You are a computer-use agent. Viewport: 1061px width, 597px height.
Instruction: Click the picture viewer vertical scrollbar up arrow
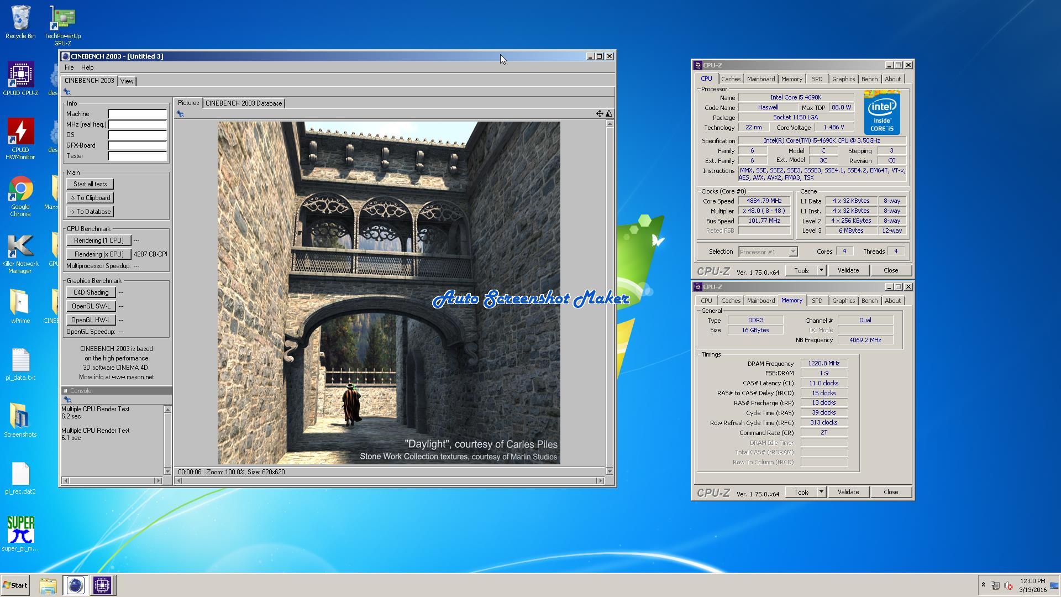point(610,124)
